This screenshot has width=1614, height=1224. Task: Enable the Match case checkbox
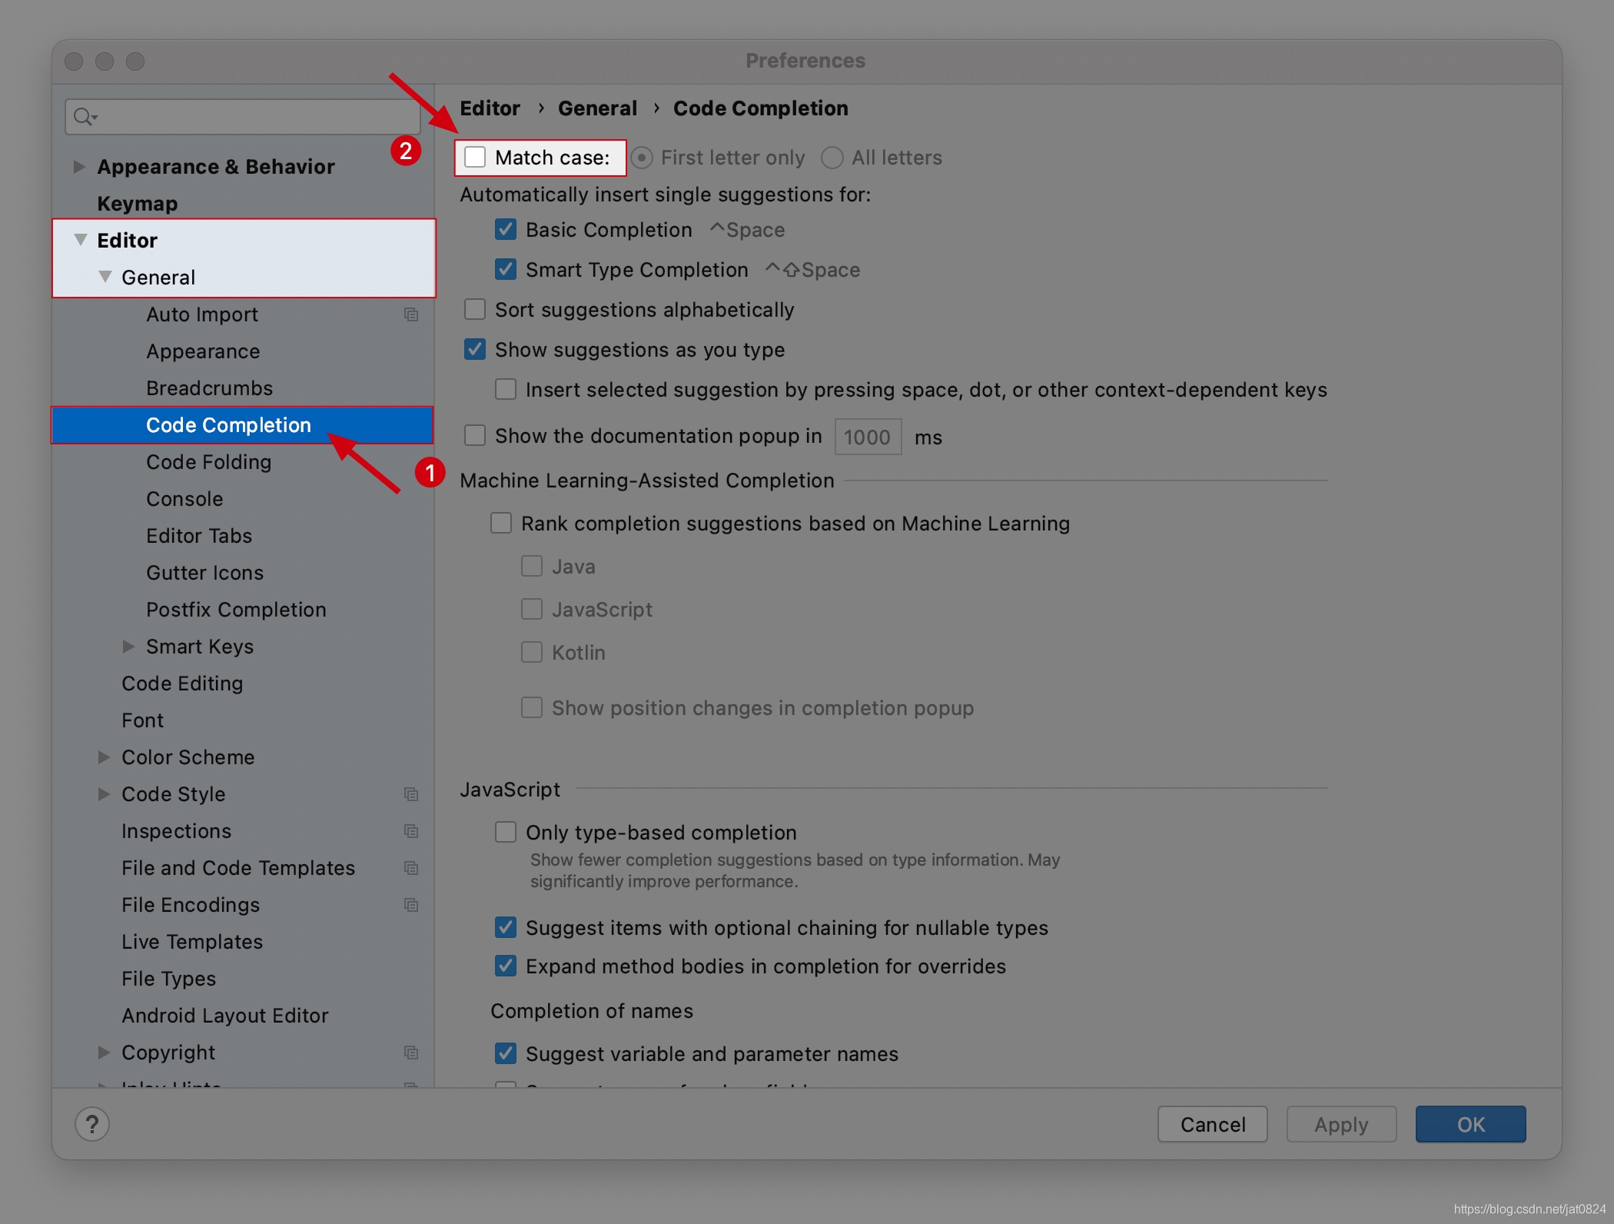pos(475,157)
